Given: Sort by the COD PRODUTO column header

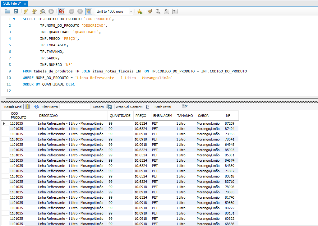Looking at the screenshot, I should click(x=23, y=115).
